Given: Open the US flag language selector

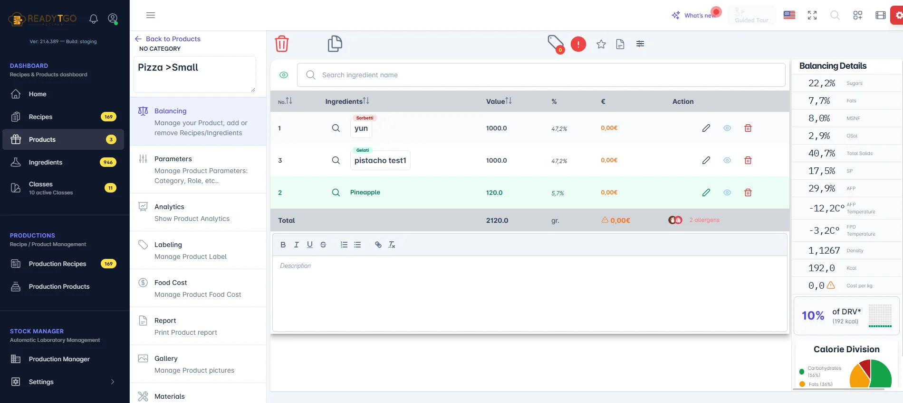Looking at the screenshot, I should pos(789,15).
